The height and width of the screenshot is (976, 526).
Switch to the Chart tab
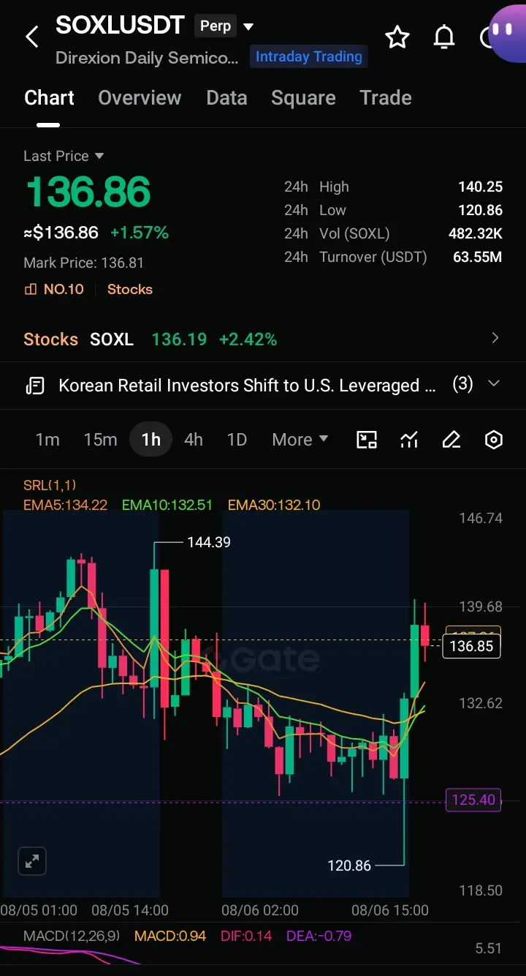click(x=49, y=98)
